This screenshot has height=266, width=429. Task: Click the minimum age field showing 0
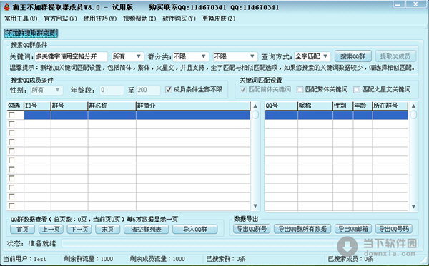pyautogui.click(x=112, y=90)
